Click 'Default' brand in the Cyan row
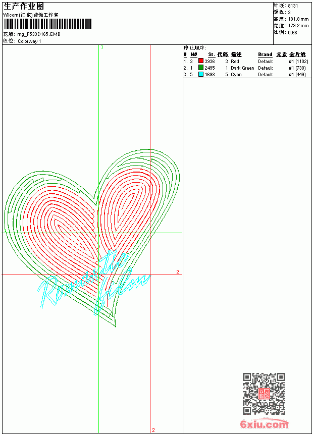This screenshot has height=434, width=313. point(266,75)
